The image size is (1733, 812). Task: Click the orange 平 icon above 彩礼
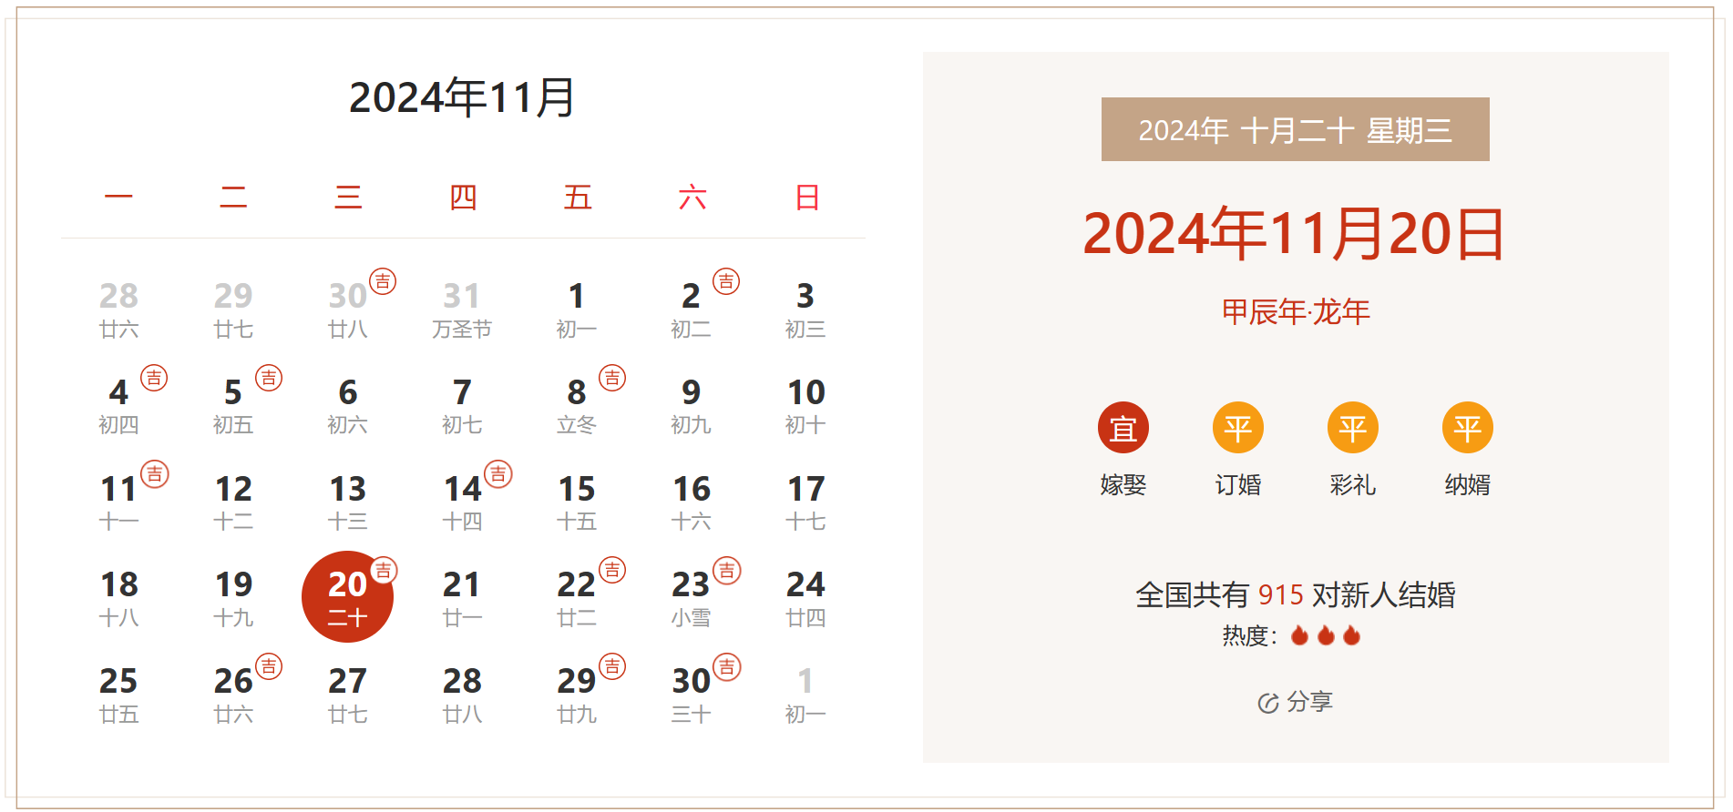point(1352,428)
